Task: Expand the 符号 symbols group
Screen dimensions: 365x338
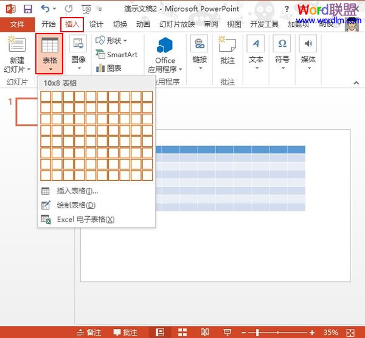Action: point(282,53)
